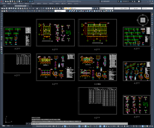Image resolution: width=154 pixels, height=128 pixels.
Task: Click the ViewCube top face
Action: 143,20
